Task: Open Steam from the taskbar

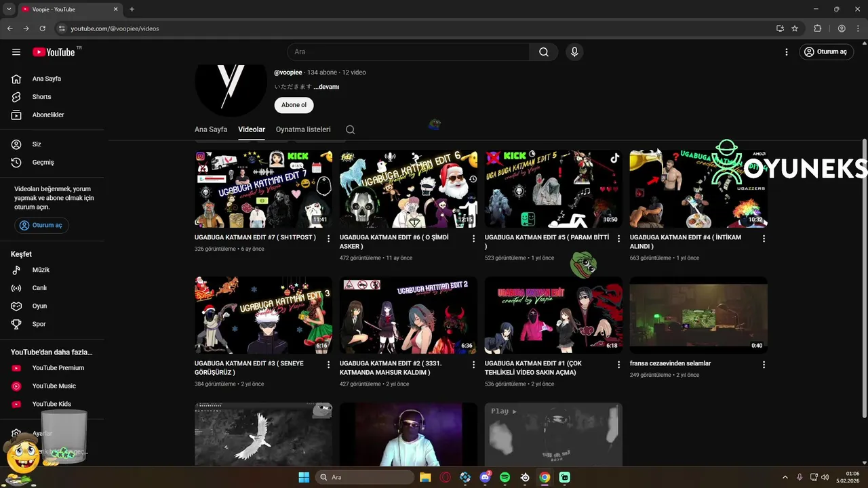Action: coord(525,477)
